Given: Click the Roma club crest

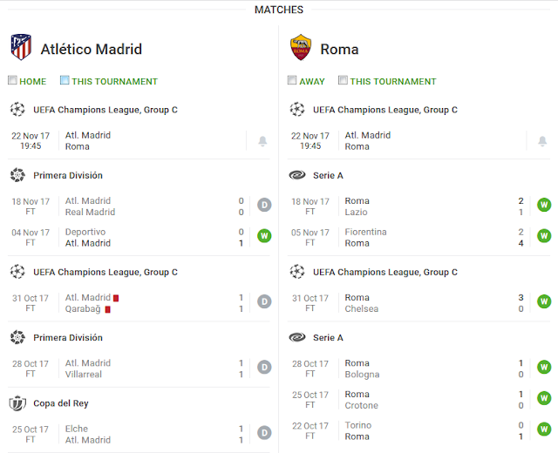Looking at the screenshot, I should (301, 47).
